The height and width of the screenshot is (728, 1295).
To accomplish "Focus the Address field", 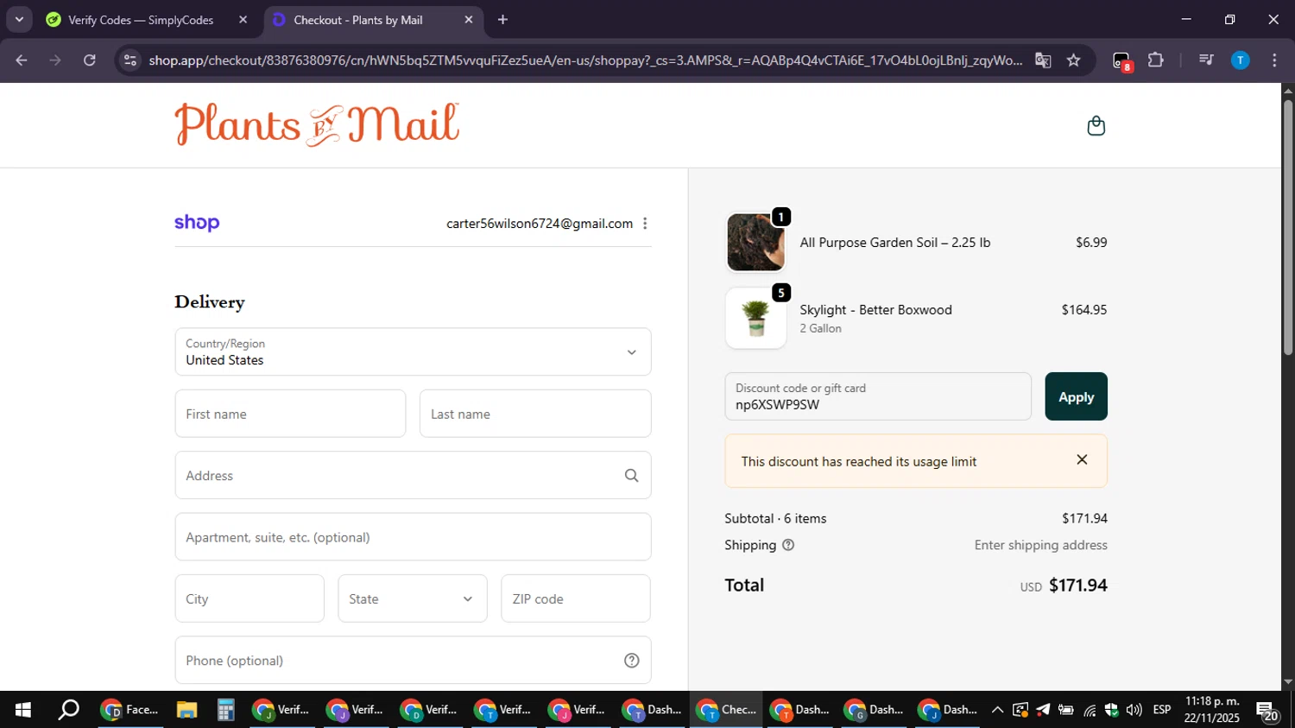I will [413, 475].
